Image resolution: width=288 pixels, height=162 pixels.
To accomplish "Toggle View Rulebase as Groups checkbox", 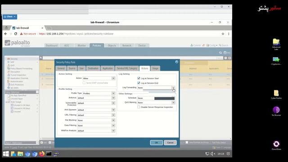I will coord(187,142).
